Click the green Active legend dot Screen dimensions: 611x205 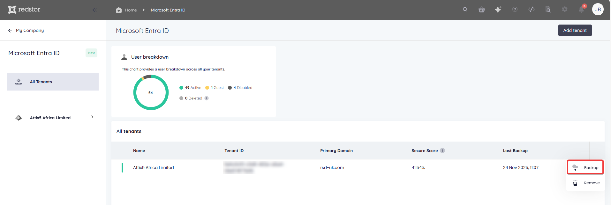pyautogui.click(x=181, y=88)
